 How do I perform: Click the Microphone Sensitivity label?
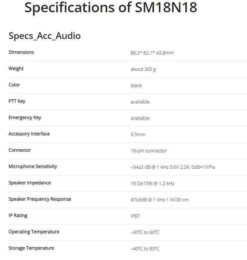point(33,167)
